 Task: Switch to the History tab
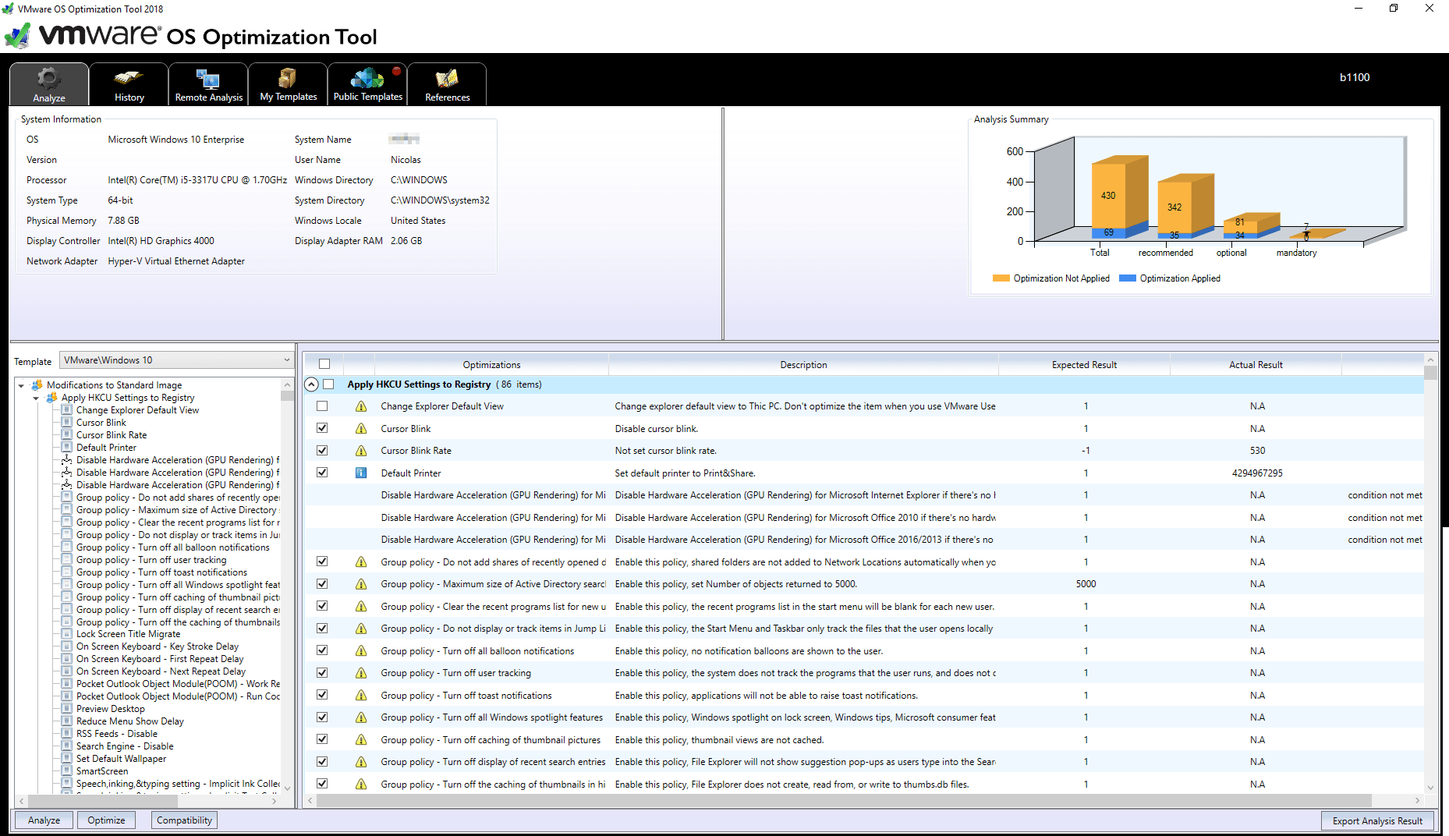(x=129, y=83)
